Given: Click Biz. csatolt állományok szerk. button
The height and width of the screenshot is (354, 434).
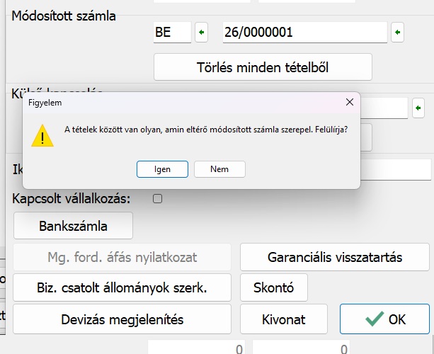Looking at the screenshot, I should click(122, 287).
